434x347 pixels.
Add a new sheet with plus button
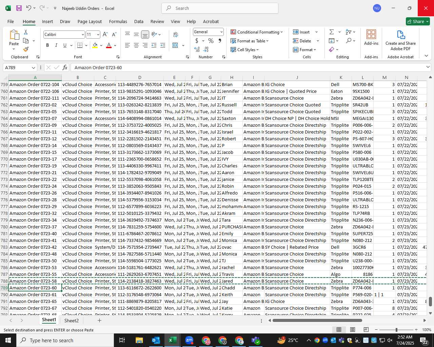point(99,320)
